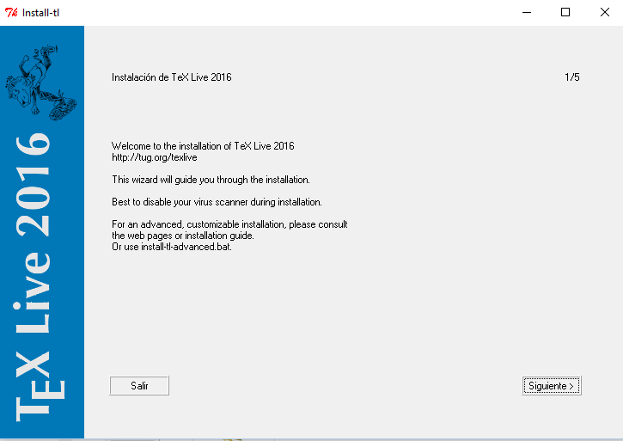The image size is (623, 441).
Task: Maximize the Install-tl window
Action: click(x=565, y=13)
